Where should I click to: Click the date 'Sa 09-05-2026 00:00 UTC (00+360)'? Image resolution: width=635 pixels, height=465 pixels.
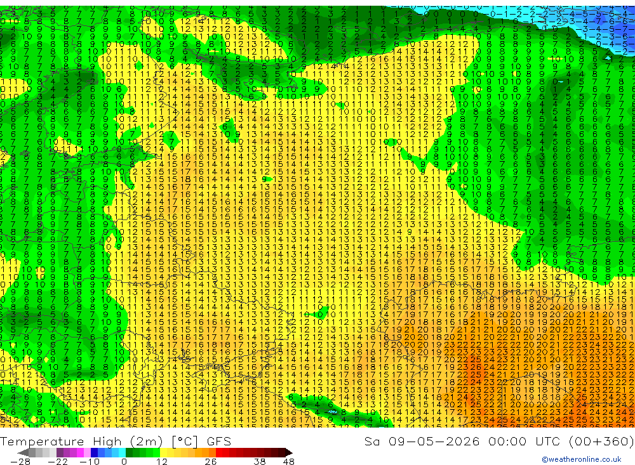[x=499, y=442]
